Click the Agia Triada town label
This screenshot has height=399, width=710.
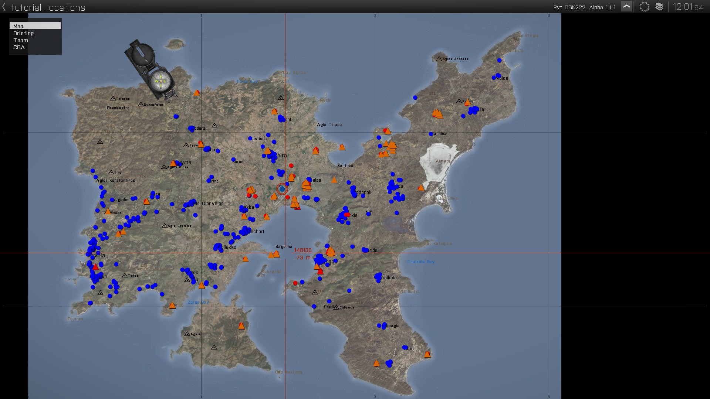pyautogui.click(x=329, y=125)
